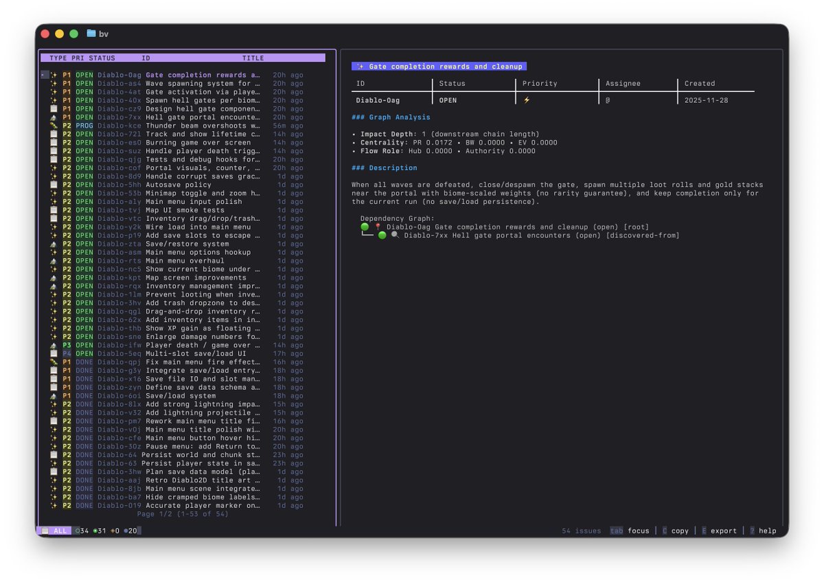Select the Map UI smoke tests row
Image resolution: width=824 pixels, height=584 pixels.
coord(182,210)
